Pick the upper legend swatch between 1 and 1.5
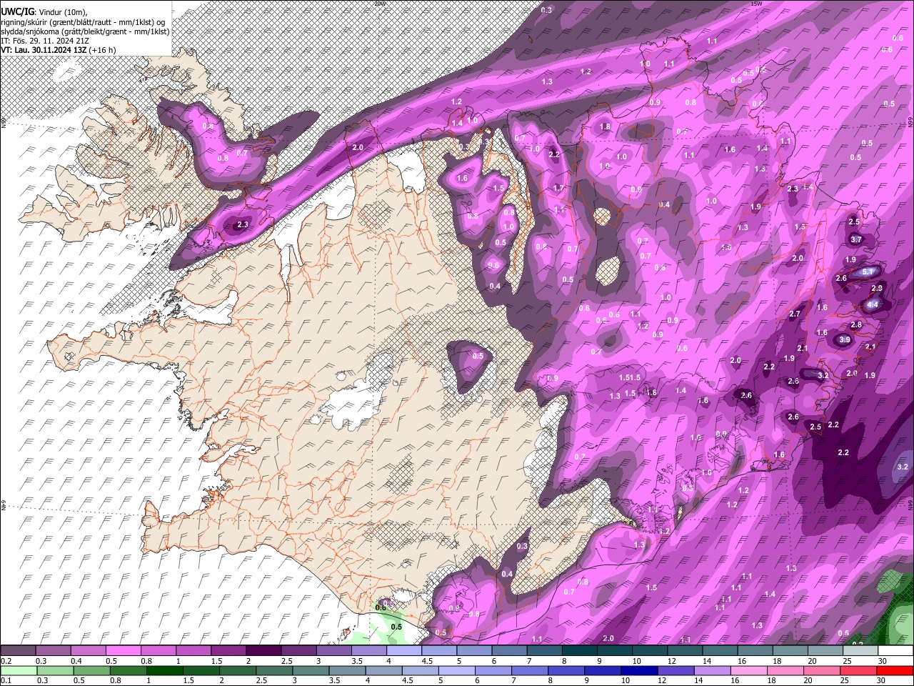Screen dimensions: 914x686 pos(193,651)
